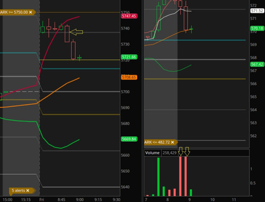Image resolution: width=265 pixels, height=202 pixels.
Task: Click the white 571.52 price bubble
Action: pos(257,11)
